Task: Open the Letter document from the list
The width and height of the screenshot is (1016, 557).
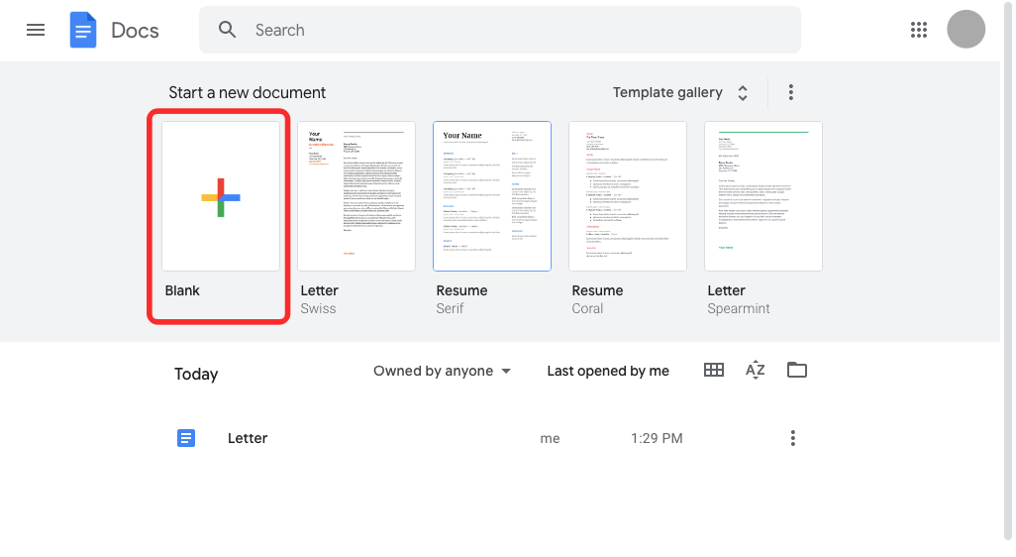Action: coord(248,438)
